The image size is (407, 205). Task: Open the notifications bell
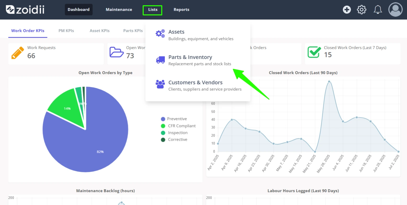tap(378, 10)
